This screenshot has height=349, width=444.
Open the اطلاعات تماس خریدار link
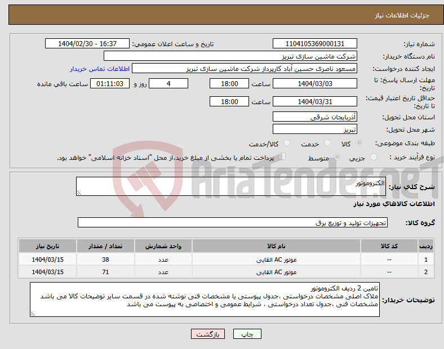point(100,69)
